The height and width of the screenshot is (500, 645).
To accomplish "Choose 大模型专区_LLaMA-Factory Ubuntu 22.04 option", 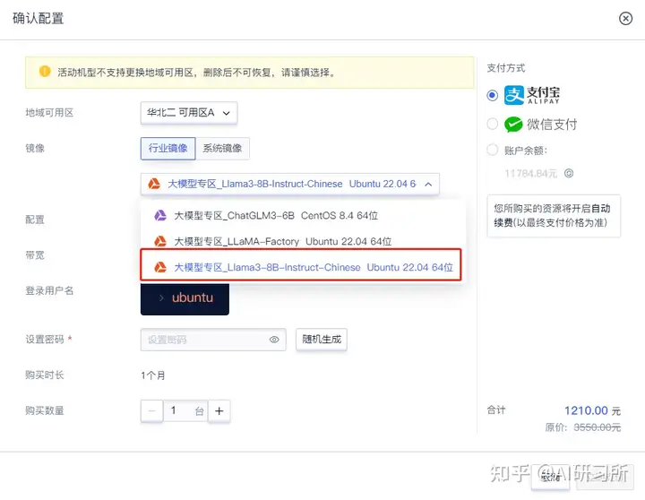I will 303,241.
